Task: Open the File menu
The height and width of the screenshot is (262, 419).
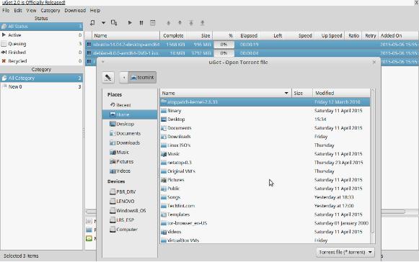Action: tap(6, 10)
